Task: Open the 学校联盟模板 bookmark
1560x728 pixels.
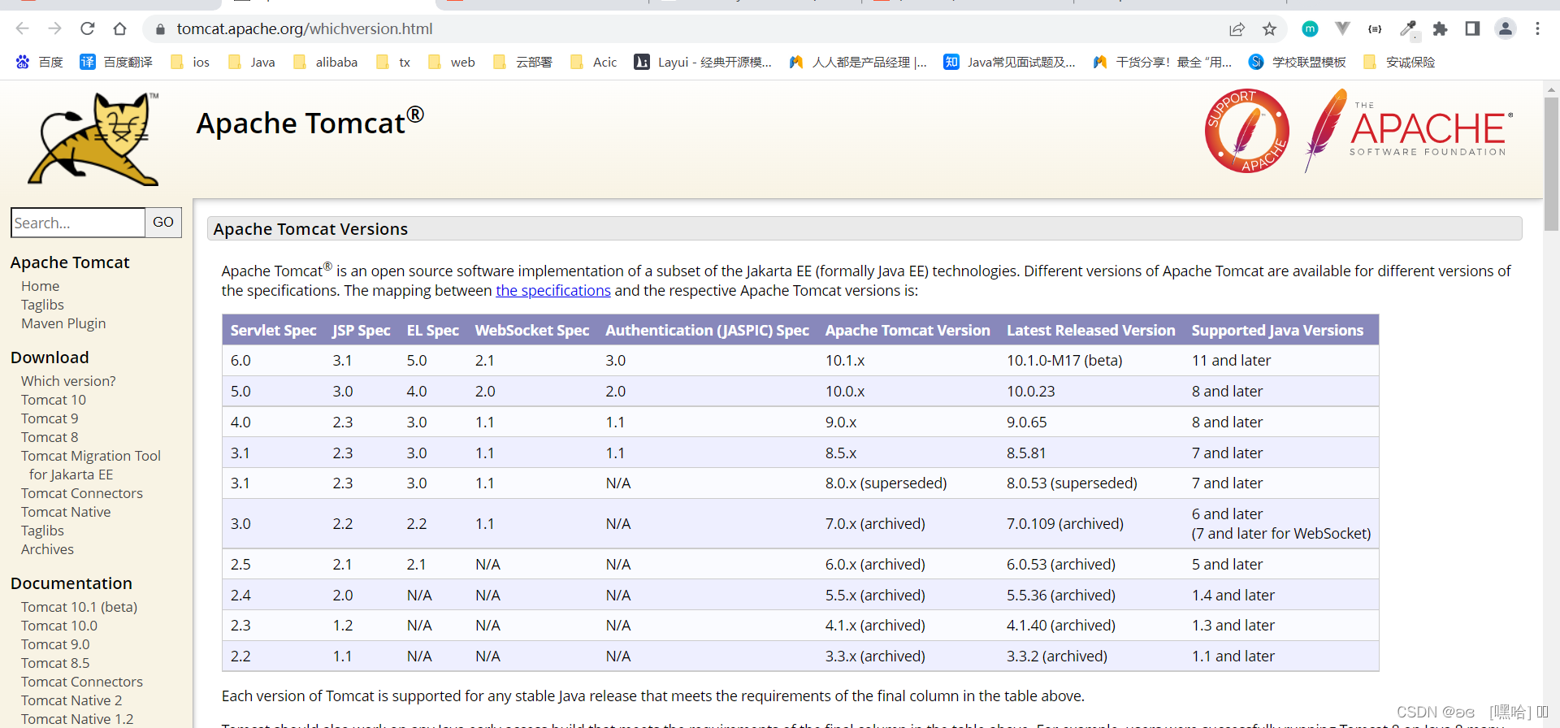Action: pyautogui.click(x=1298, y=62)
